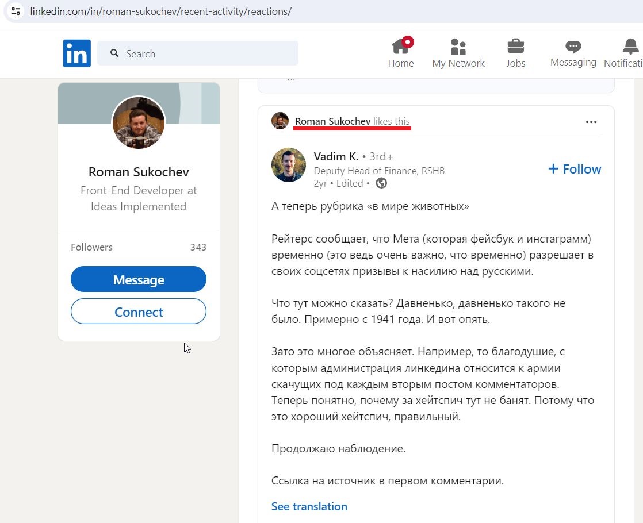Image resolution: width=643 pixels, height=523 pixels.
Task: Click See translation link
Action: point(309,506)
